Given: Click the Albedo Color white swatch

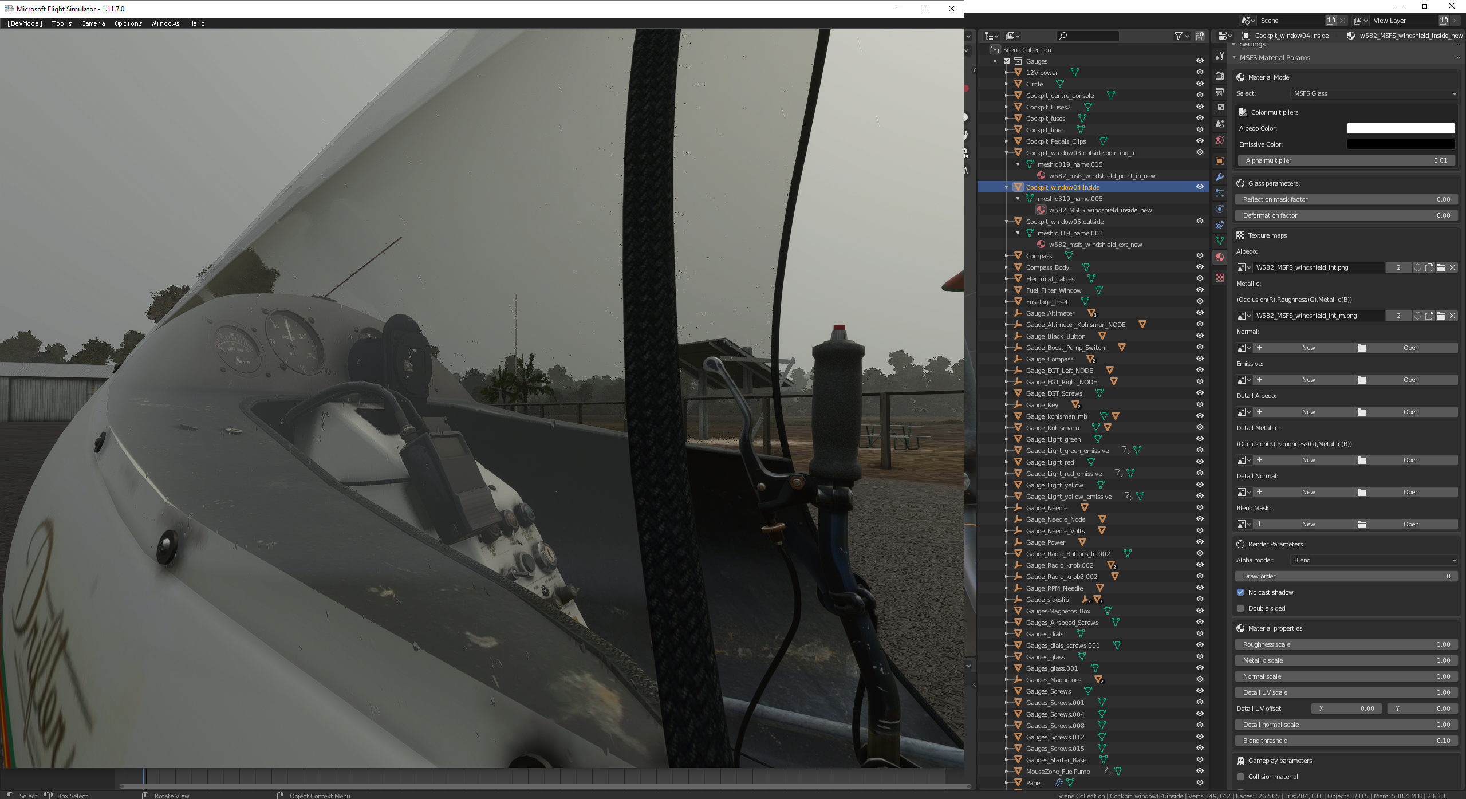Looking at the screenshot, I should (x=1401, y=128).
